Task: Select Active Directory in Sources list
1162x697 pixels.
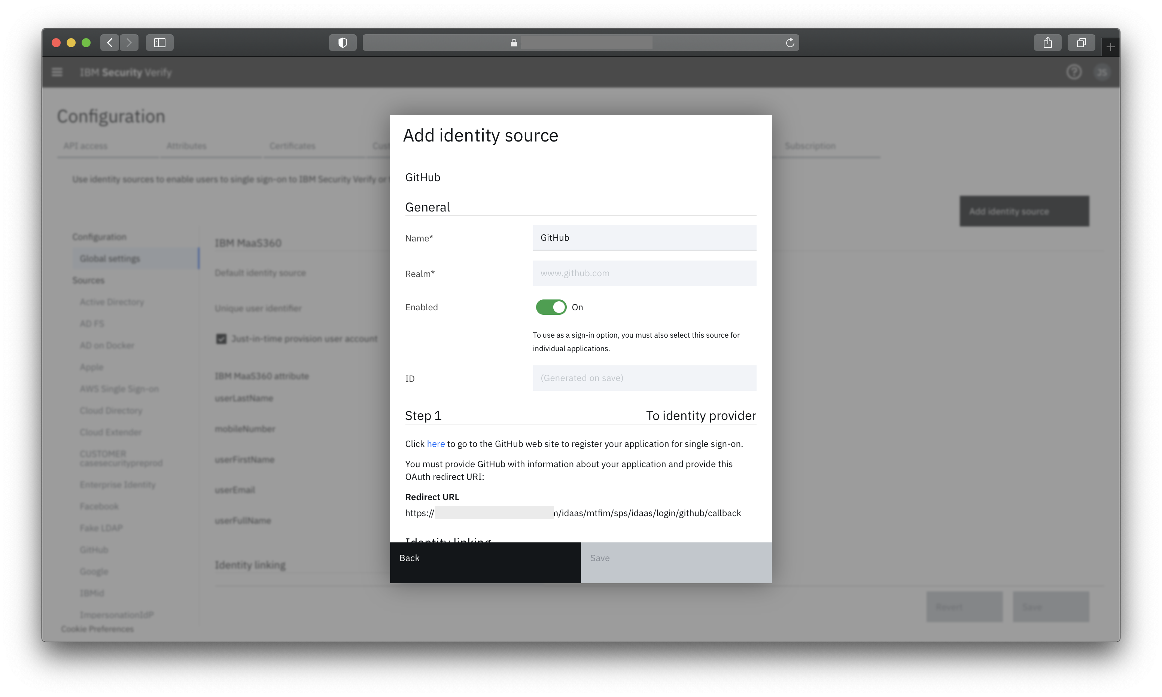Action: tap(112, 302)
